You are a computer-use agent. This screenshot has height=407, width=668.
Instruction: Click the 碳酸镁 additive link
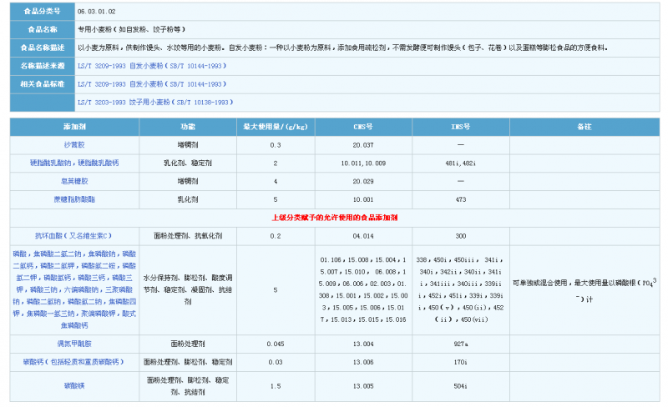click(73, 386)
